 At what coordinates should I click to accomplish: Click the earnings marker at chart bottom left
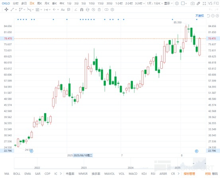click(x=31, y=151)
